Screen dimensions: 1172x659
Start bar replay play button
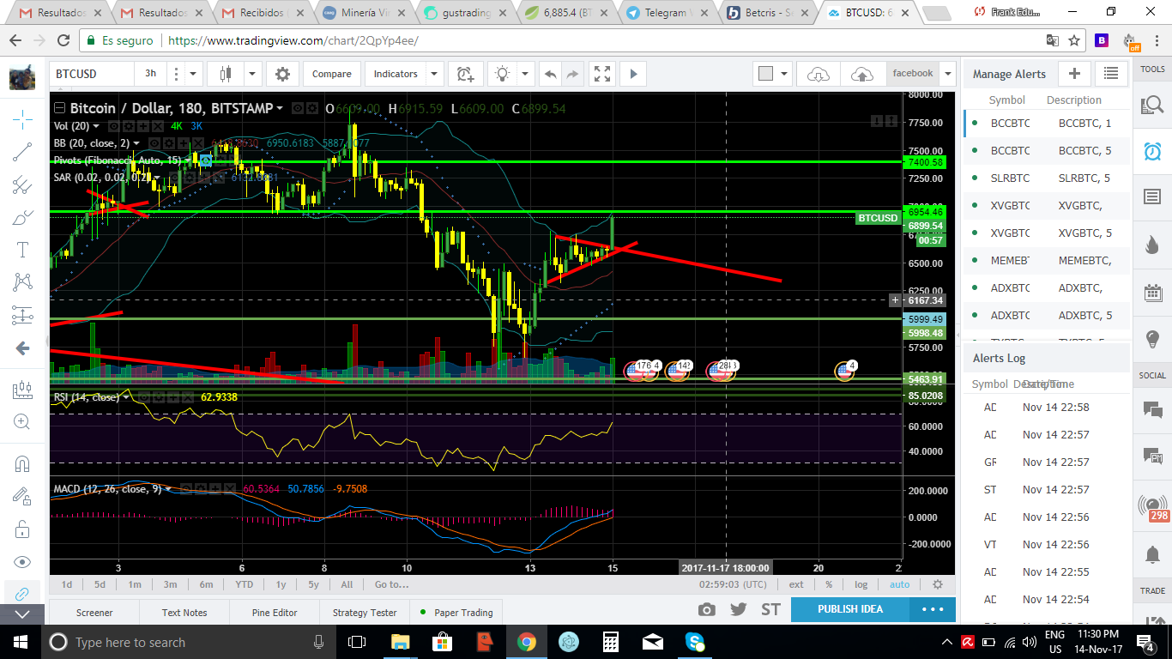633,74
